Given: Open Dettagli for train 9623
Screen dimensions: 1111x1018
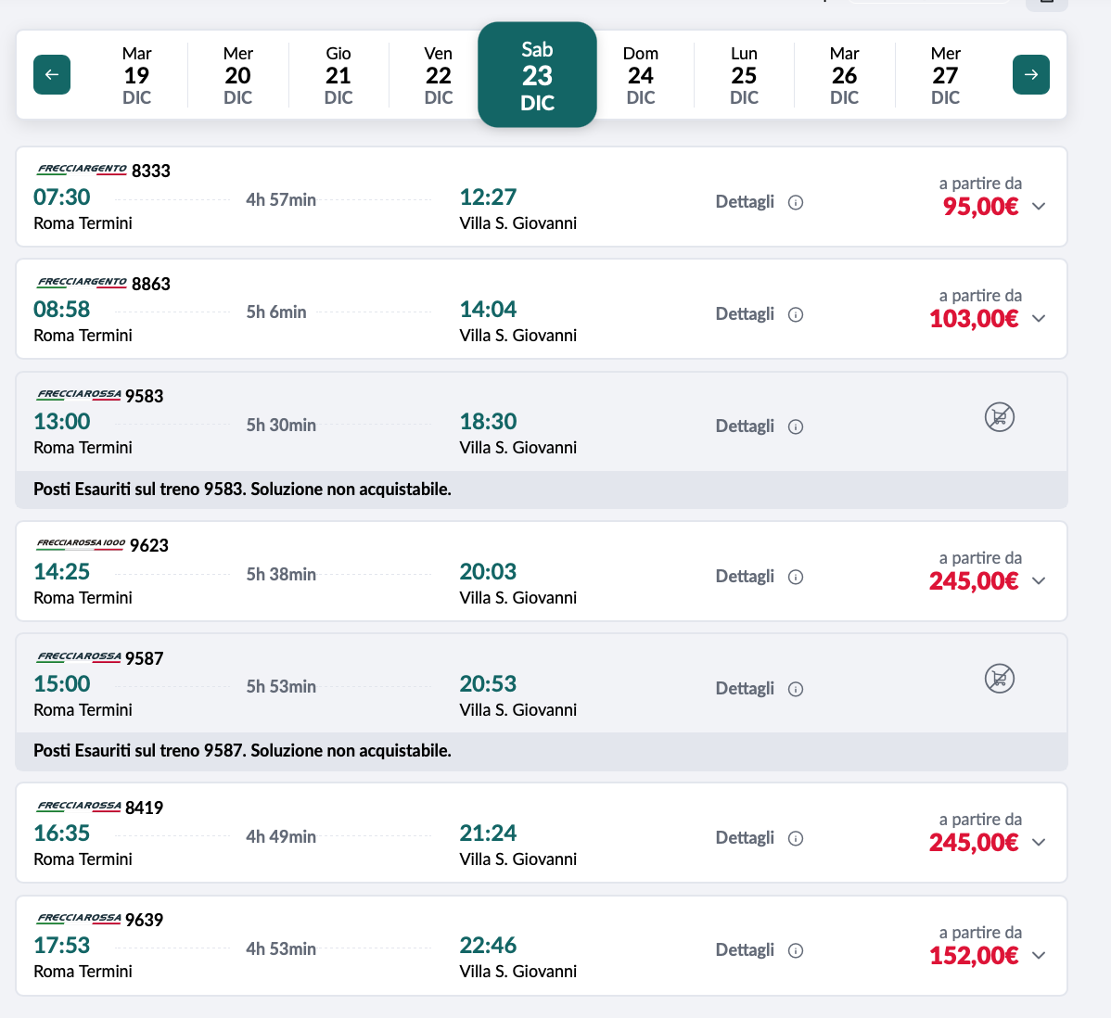Looking at the screenshot, I should pyautogui.click(x=745, y=576).
